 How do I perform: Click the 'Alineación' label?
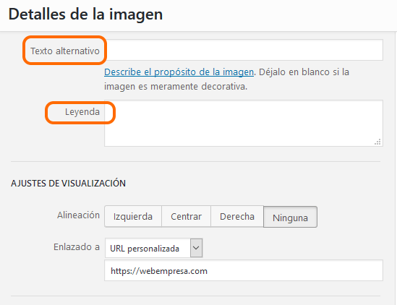click(78, 215)
